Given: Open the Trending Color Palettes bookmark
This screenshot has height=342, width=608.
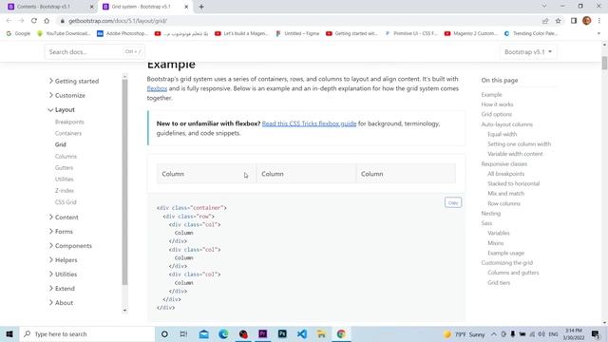Looking at the screenshot, I should point(531,34).
